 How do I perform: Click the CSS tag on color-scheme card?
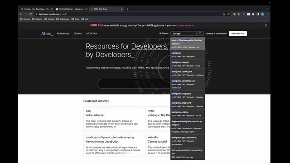pyautogui.click(x=88, y=111)
